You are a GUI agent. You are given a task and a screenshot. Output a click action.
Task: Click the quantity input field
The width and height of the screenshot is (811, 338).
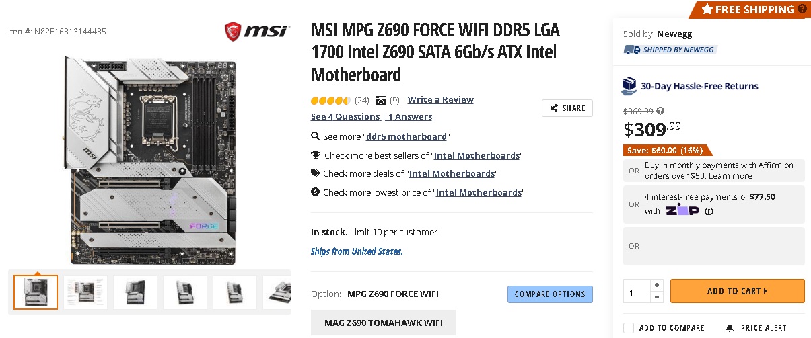coord(637,292)
